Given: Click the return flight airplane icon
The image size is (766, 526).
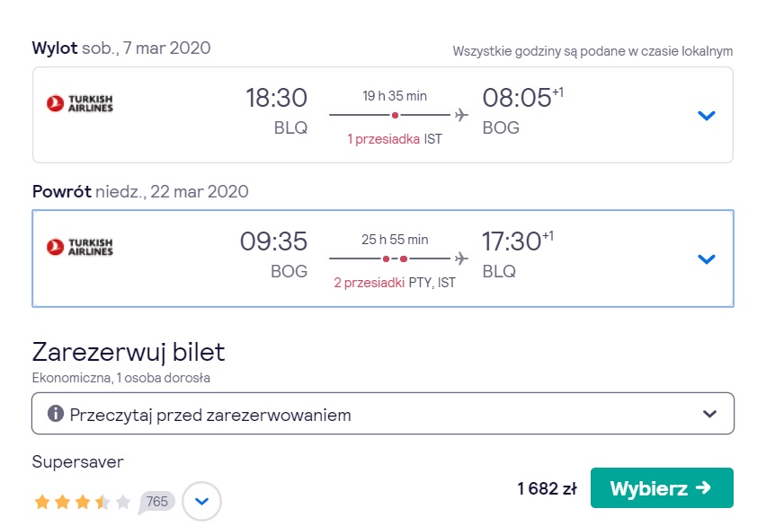Looking at the screenshot, I should pos(461,259).
